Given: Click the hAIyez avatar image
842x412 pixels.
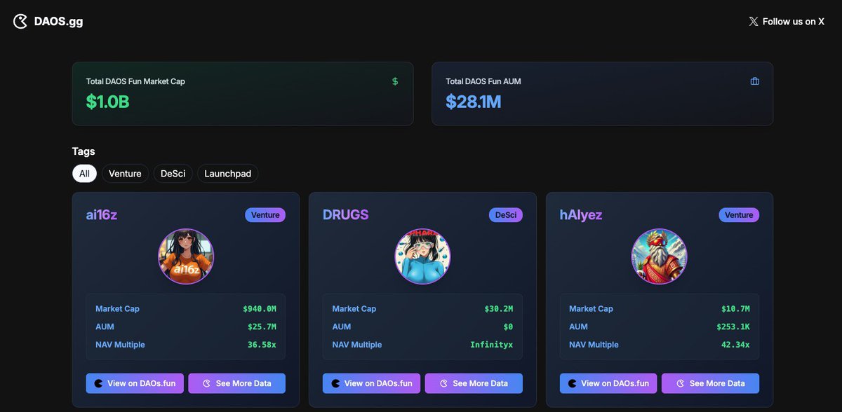Looking at the screenshot, I should 659,256.
